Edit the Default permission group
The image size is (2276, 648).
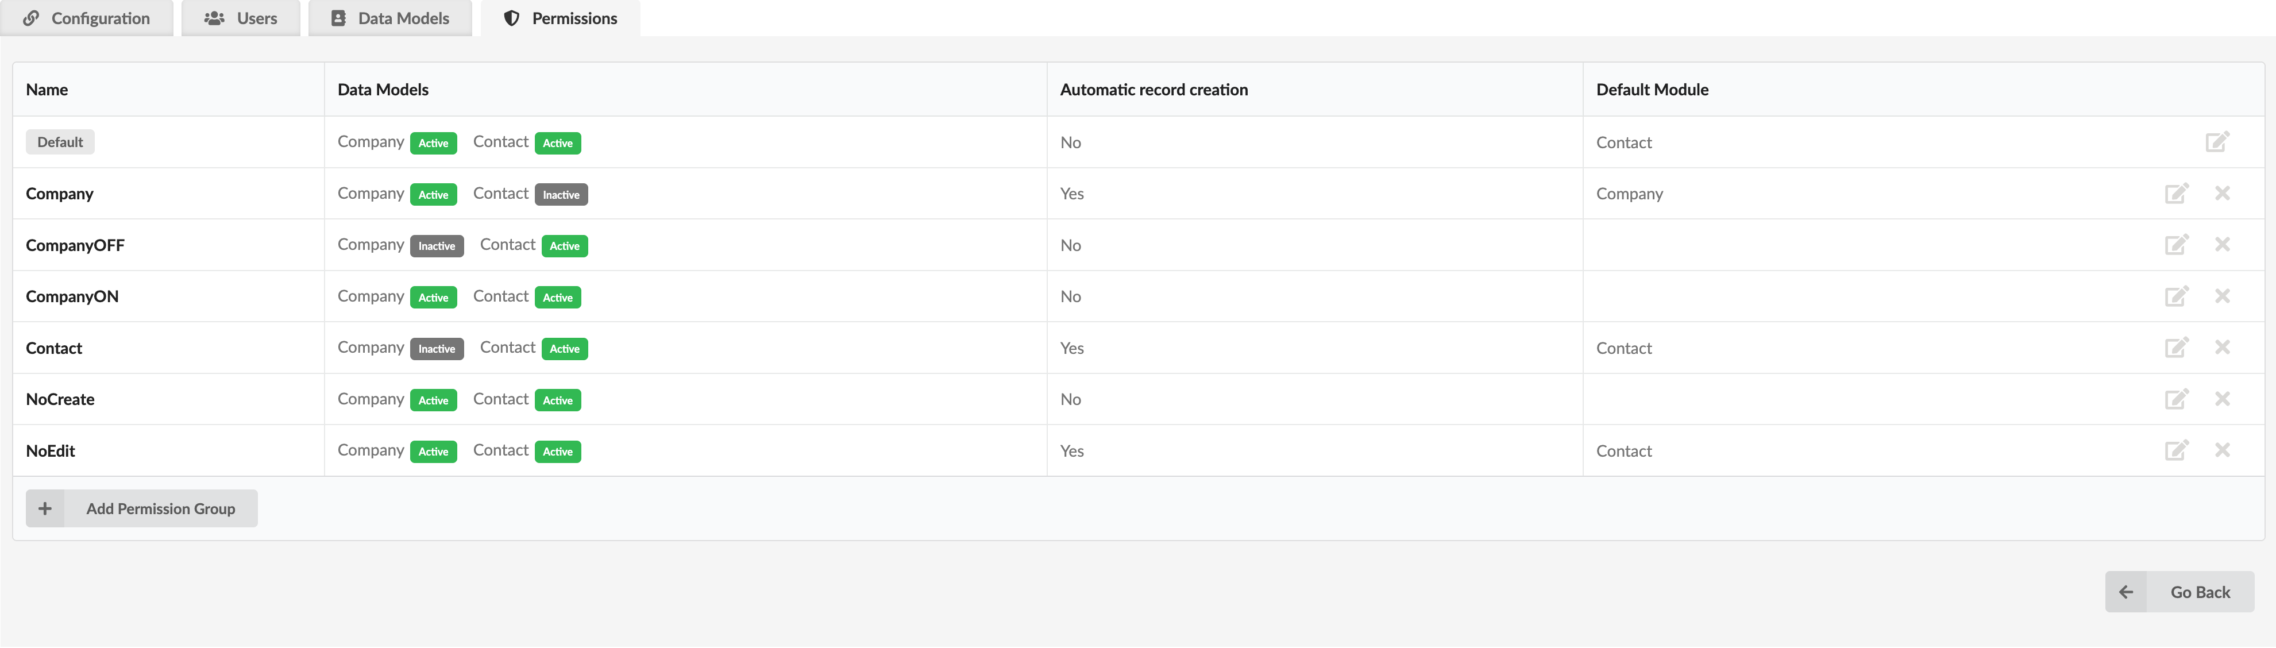(2217, 141)
